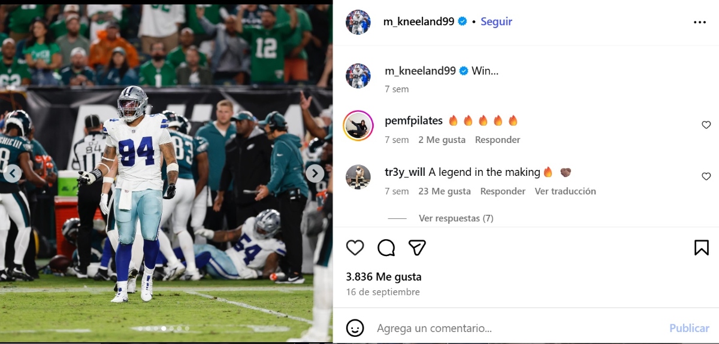Open emoji picker smiley icon
Viewport: 719px width, 344px height.
tap(355, 328)
